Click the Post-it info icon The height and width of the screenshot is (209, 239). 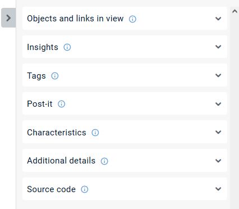click(61, 104)
